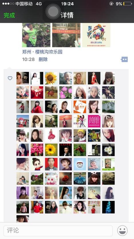
Task: Tap the AssistiveTouch floating circle button
Action: click(x=53, y=11)
